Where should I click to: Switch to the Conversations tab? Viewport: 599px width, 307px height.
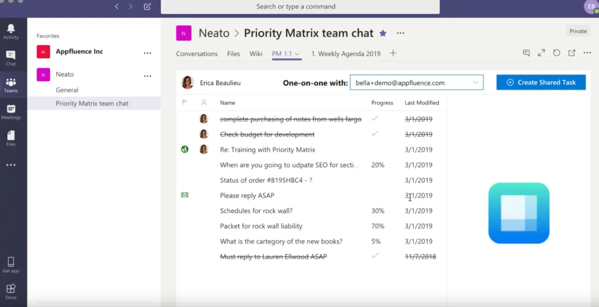pos(197,54)
